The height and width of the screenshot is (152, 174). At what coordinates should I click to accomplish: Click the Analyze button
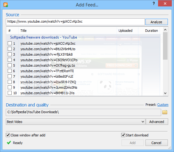point(157,22)
